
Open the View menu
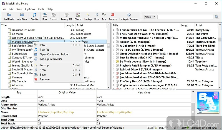click(19, 9)
